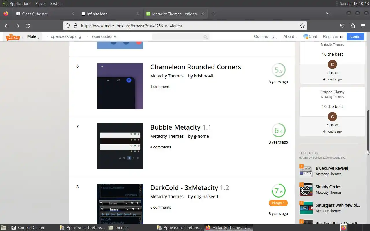Click the 6.4 rating circle
This screenshot has width=370, height=231.
pyautogui.click(x=279, y=131)
